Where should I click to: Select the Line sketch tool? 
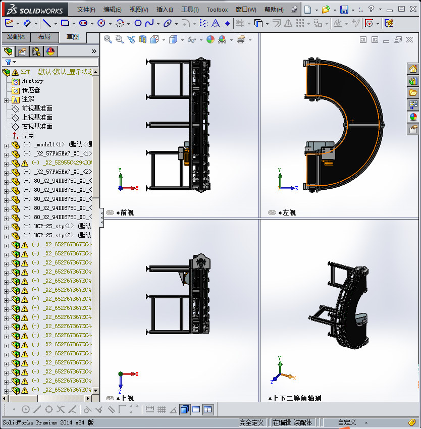coord(47,23)
